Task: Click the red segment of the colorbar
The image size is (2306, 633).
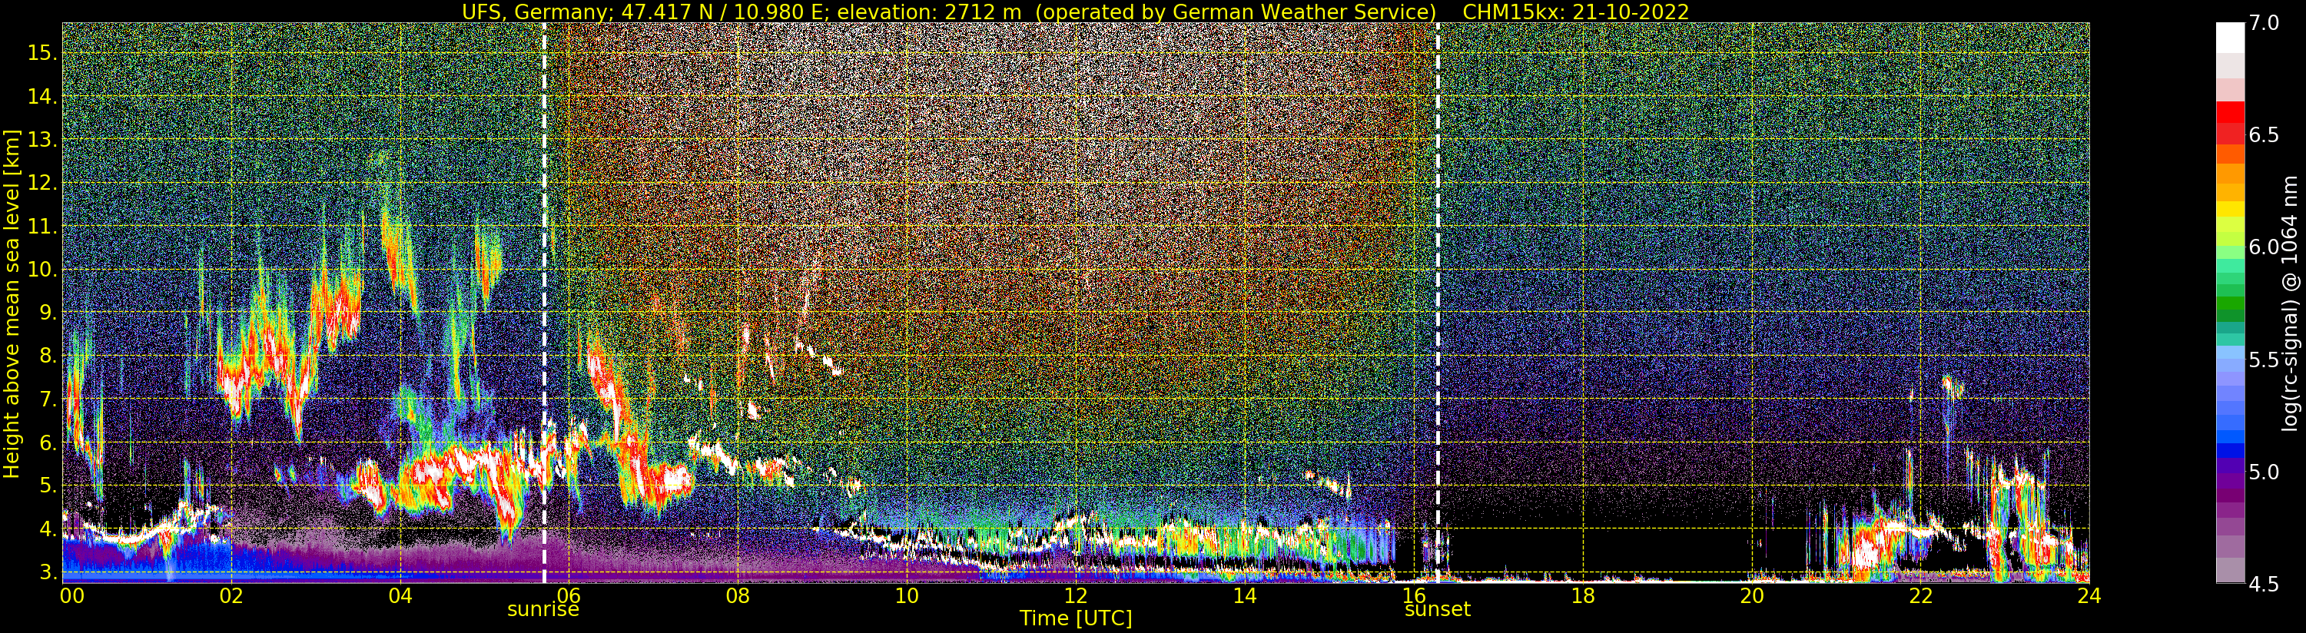Action: click(x=2229, y=112)
